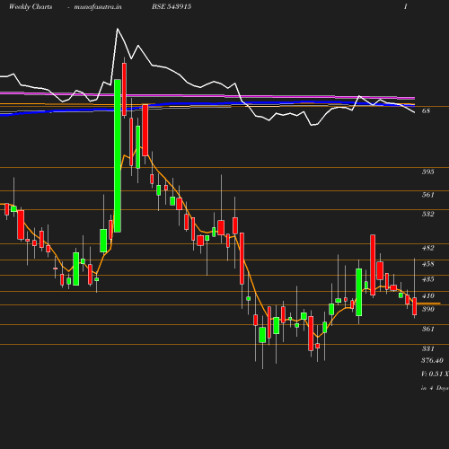Click the tallest green weekly candle
The image size is (449, 449).
[118, 155]
